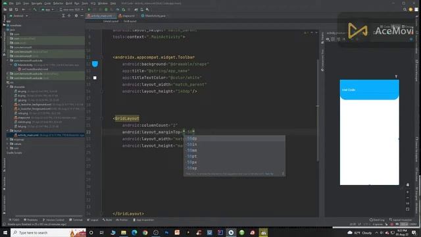Expand the values folder in project tree
This screenshot has height=237, width=421.
(7, 144)
